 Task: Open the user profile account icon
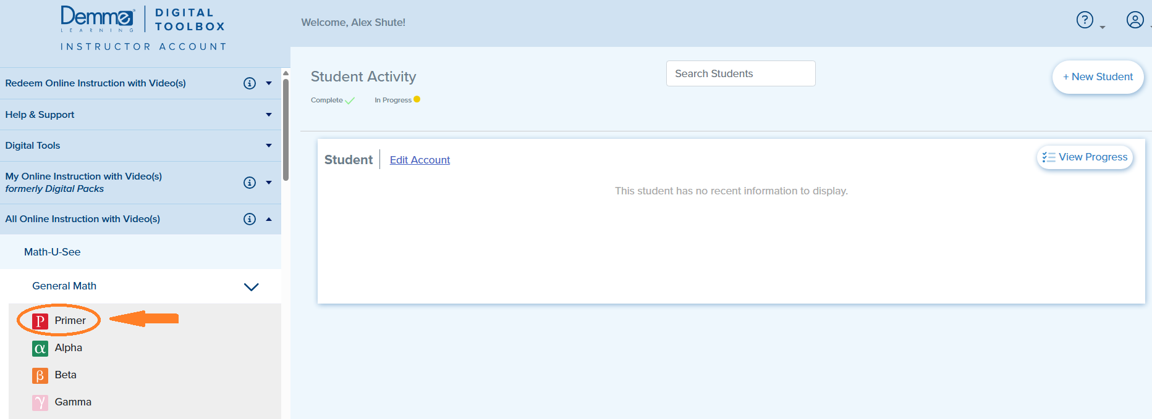(1135, 20)
